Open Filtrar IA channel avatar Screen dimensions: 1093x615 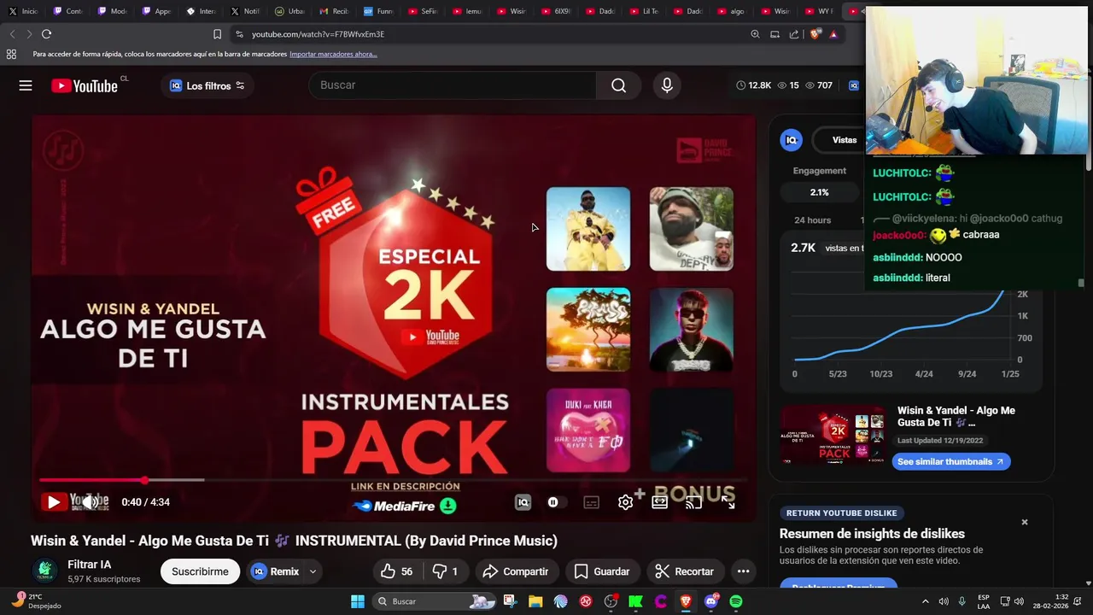pyautogui.click(x=44, y=571)
